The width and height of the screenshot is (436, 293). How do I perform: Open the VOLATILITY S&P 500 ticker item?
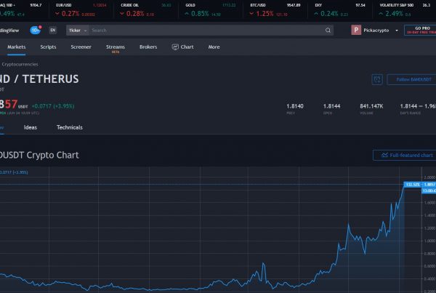(405, 9)
